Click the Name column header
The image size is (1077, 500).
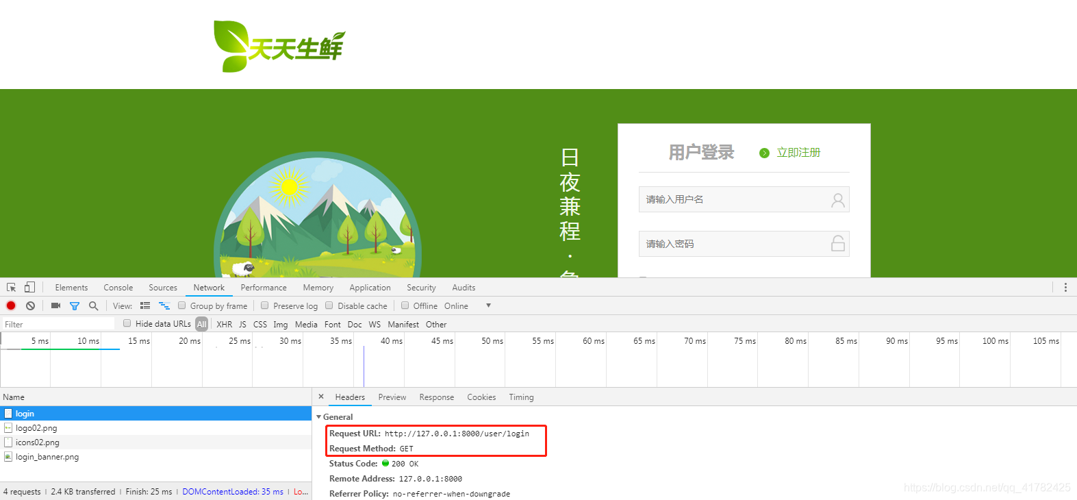pyautogui.click(x=155, y=397)
